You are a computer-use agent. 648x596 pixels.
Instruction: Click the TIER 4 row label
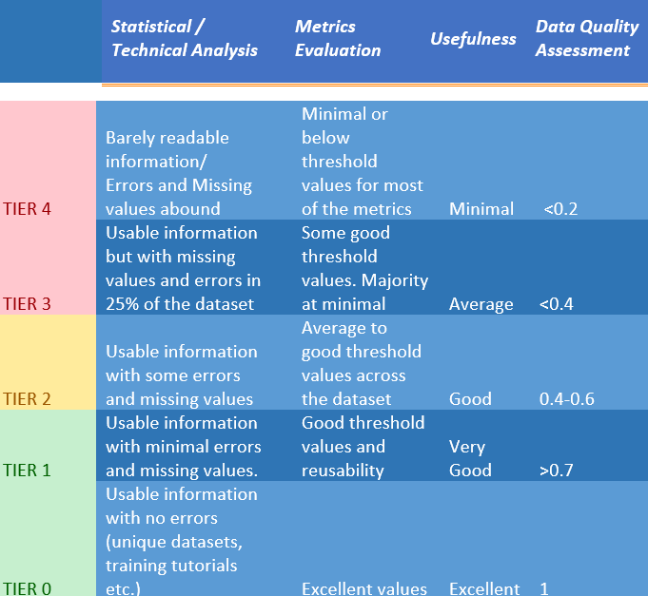(27, 209)
